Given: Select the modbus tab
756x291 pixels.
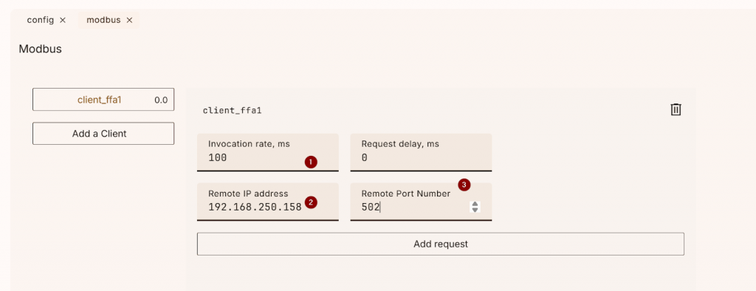Looking at the screenshot, I should [103, 20].
